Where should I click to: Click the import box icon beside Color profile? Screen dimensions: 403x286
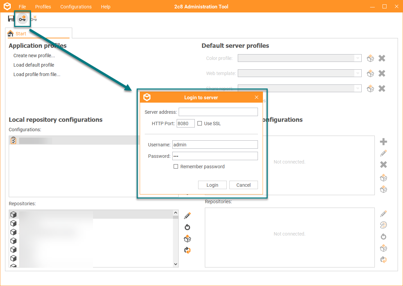(370, 58)
